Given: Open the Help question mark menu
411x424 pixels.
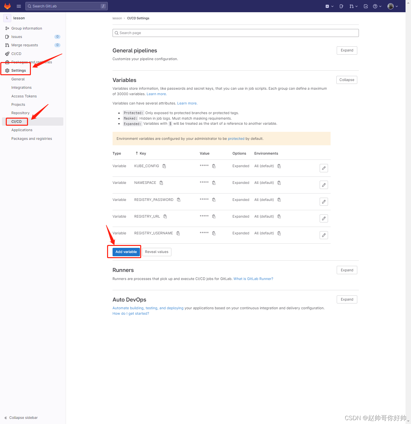Looking at the screenshot, I should coord(377,6).
